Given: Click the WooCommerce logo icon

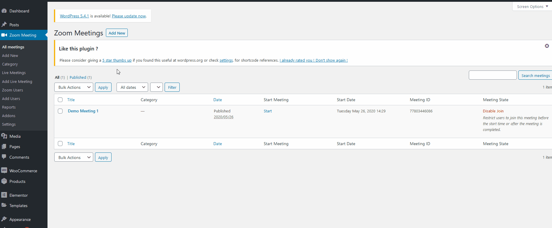Looking at the screenshot, I should click(4, 170).
